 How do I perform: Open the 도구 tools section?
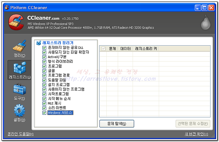[x=19, y=92]
